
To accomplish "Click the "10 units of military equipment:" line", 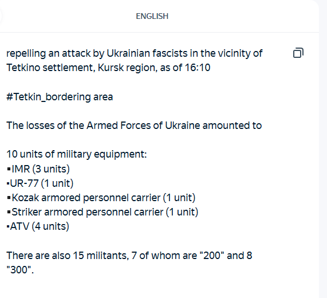I will (x=77, y=154).
